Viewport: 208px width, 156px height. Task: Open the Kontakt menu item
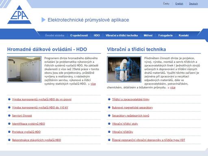pos(184,35)
